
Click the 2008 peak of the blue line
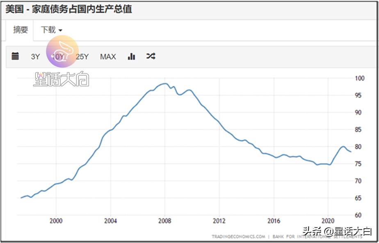pyautogui.click(x=165, y=83)
